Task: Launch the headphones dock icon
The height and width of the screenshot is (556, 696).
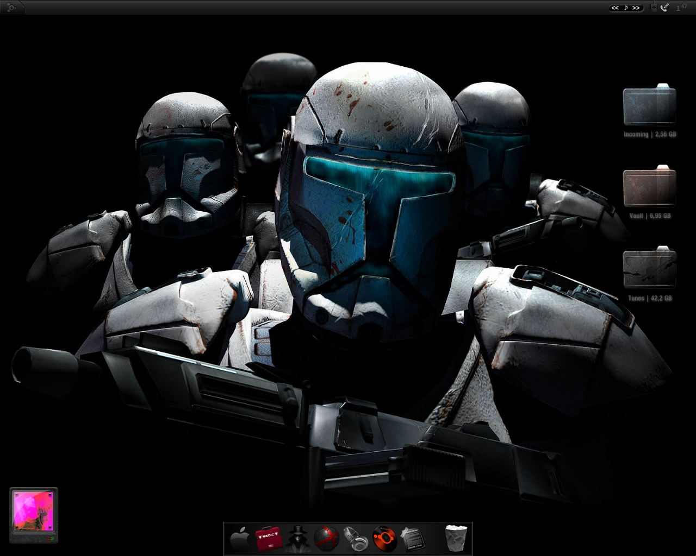Action: tap(356, 539)
